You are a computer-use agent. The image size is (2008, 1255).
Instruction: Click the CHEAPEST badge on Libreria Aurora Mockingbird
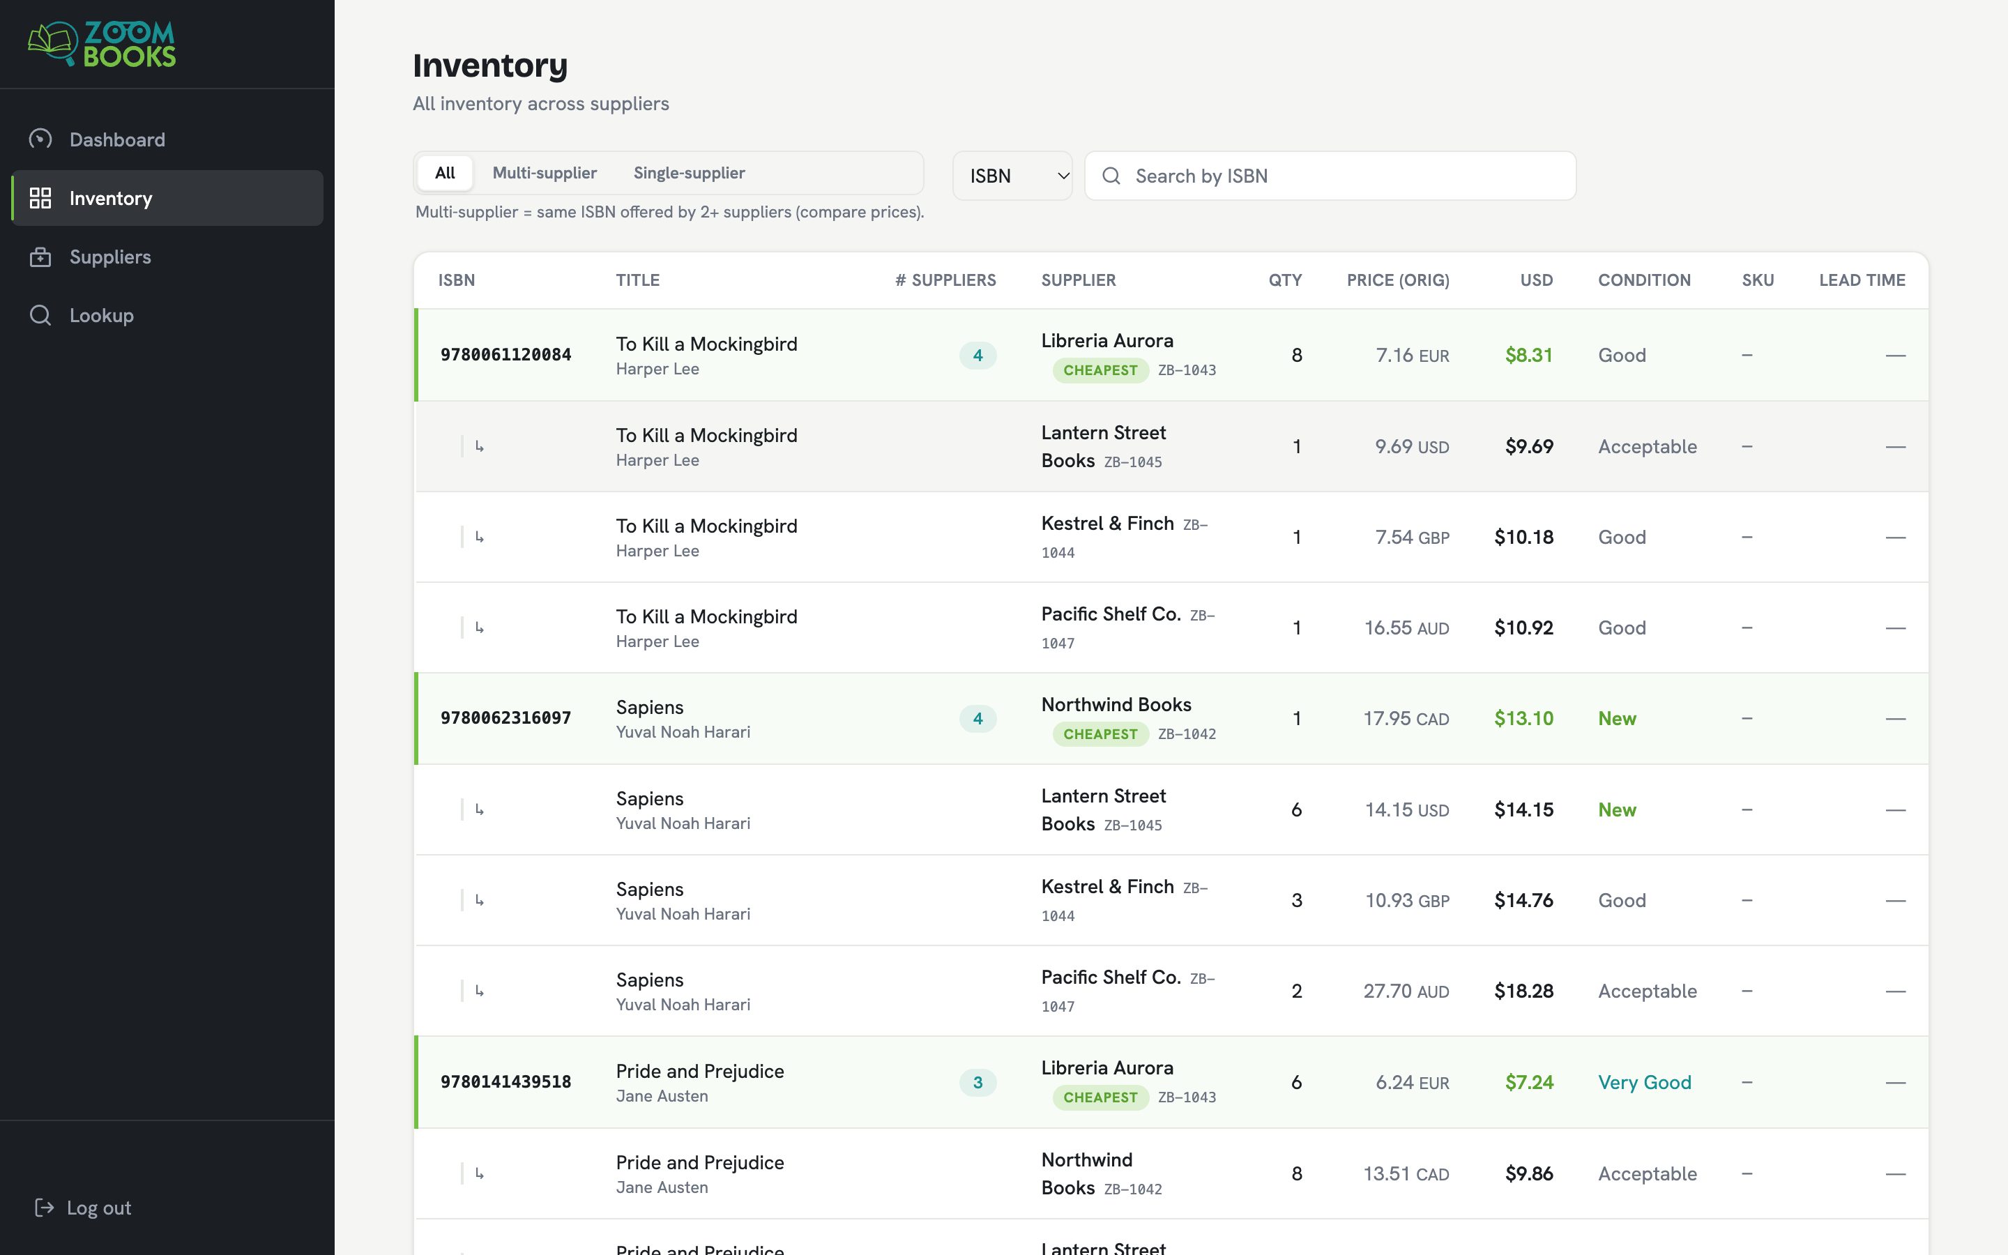tap(1100, 370)
